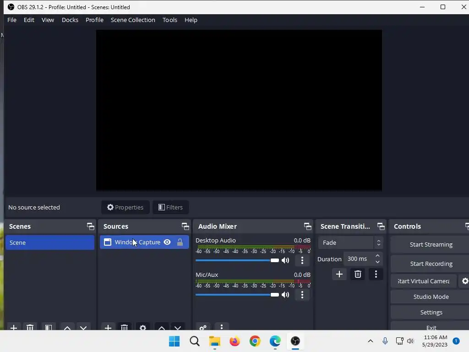This screenshot has width=469, height=352.
Task: Click the black preview canvas
Action: [x=239, y=110]
